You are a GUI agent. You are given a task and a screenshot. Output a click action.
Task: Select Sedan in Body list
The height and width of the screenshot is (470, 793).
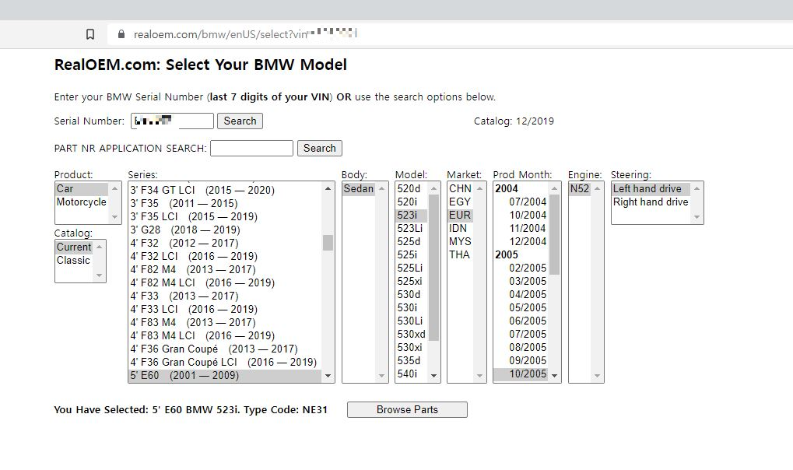point(359,189)
